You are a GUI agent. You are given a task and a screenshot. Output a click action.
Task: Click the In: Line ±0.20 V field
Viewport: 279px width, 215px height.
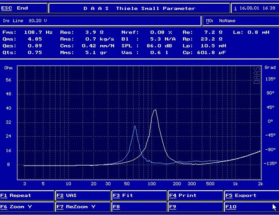click(x=100, y=21)
